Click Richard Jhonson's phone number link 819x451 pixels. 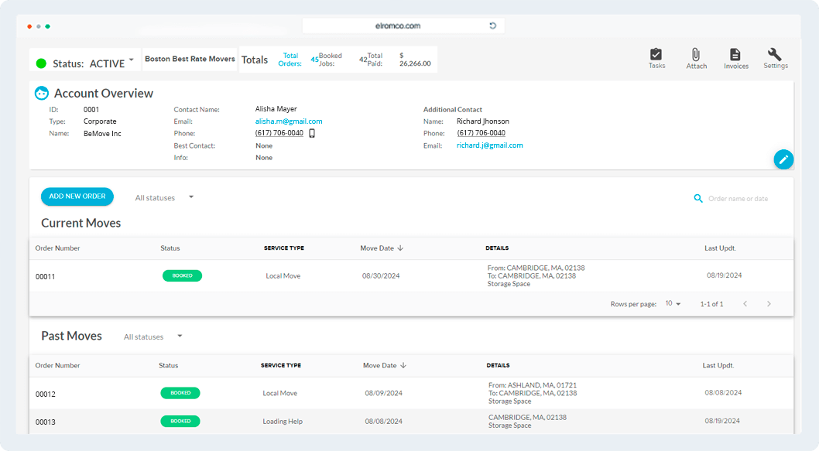tap(481, 133)
